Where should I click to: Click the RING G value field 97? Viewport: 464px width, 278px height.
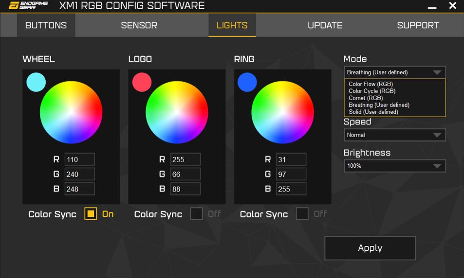click(291, 174)
